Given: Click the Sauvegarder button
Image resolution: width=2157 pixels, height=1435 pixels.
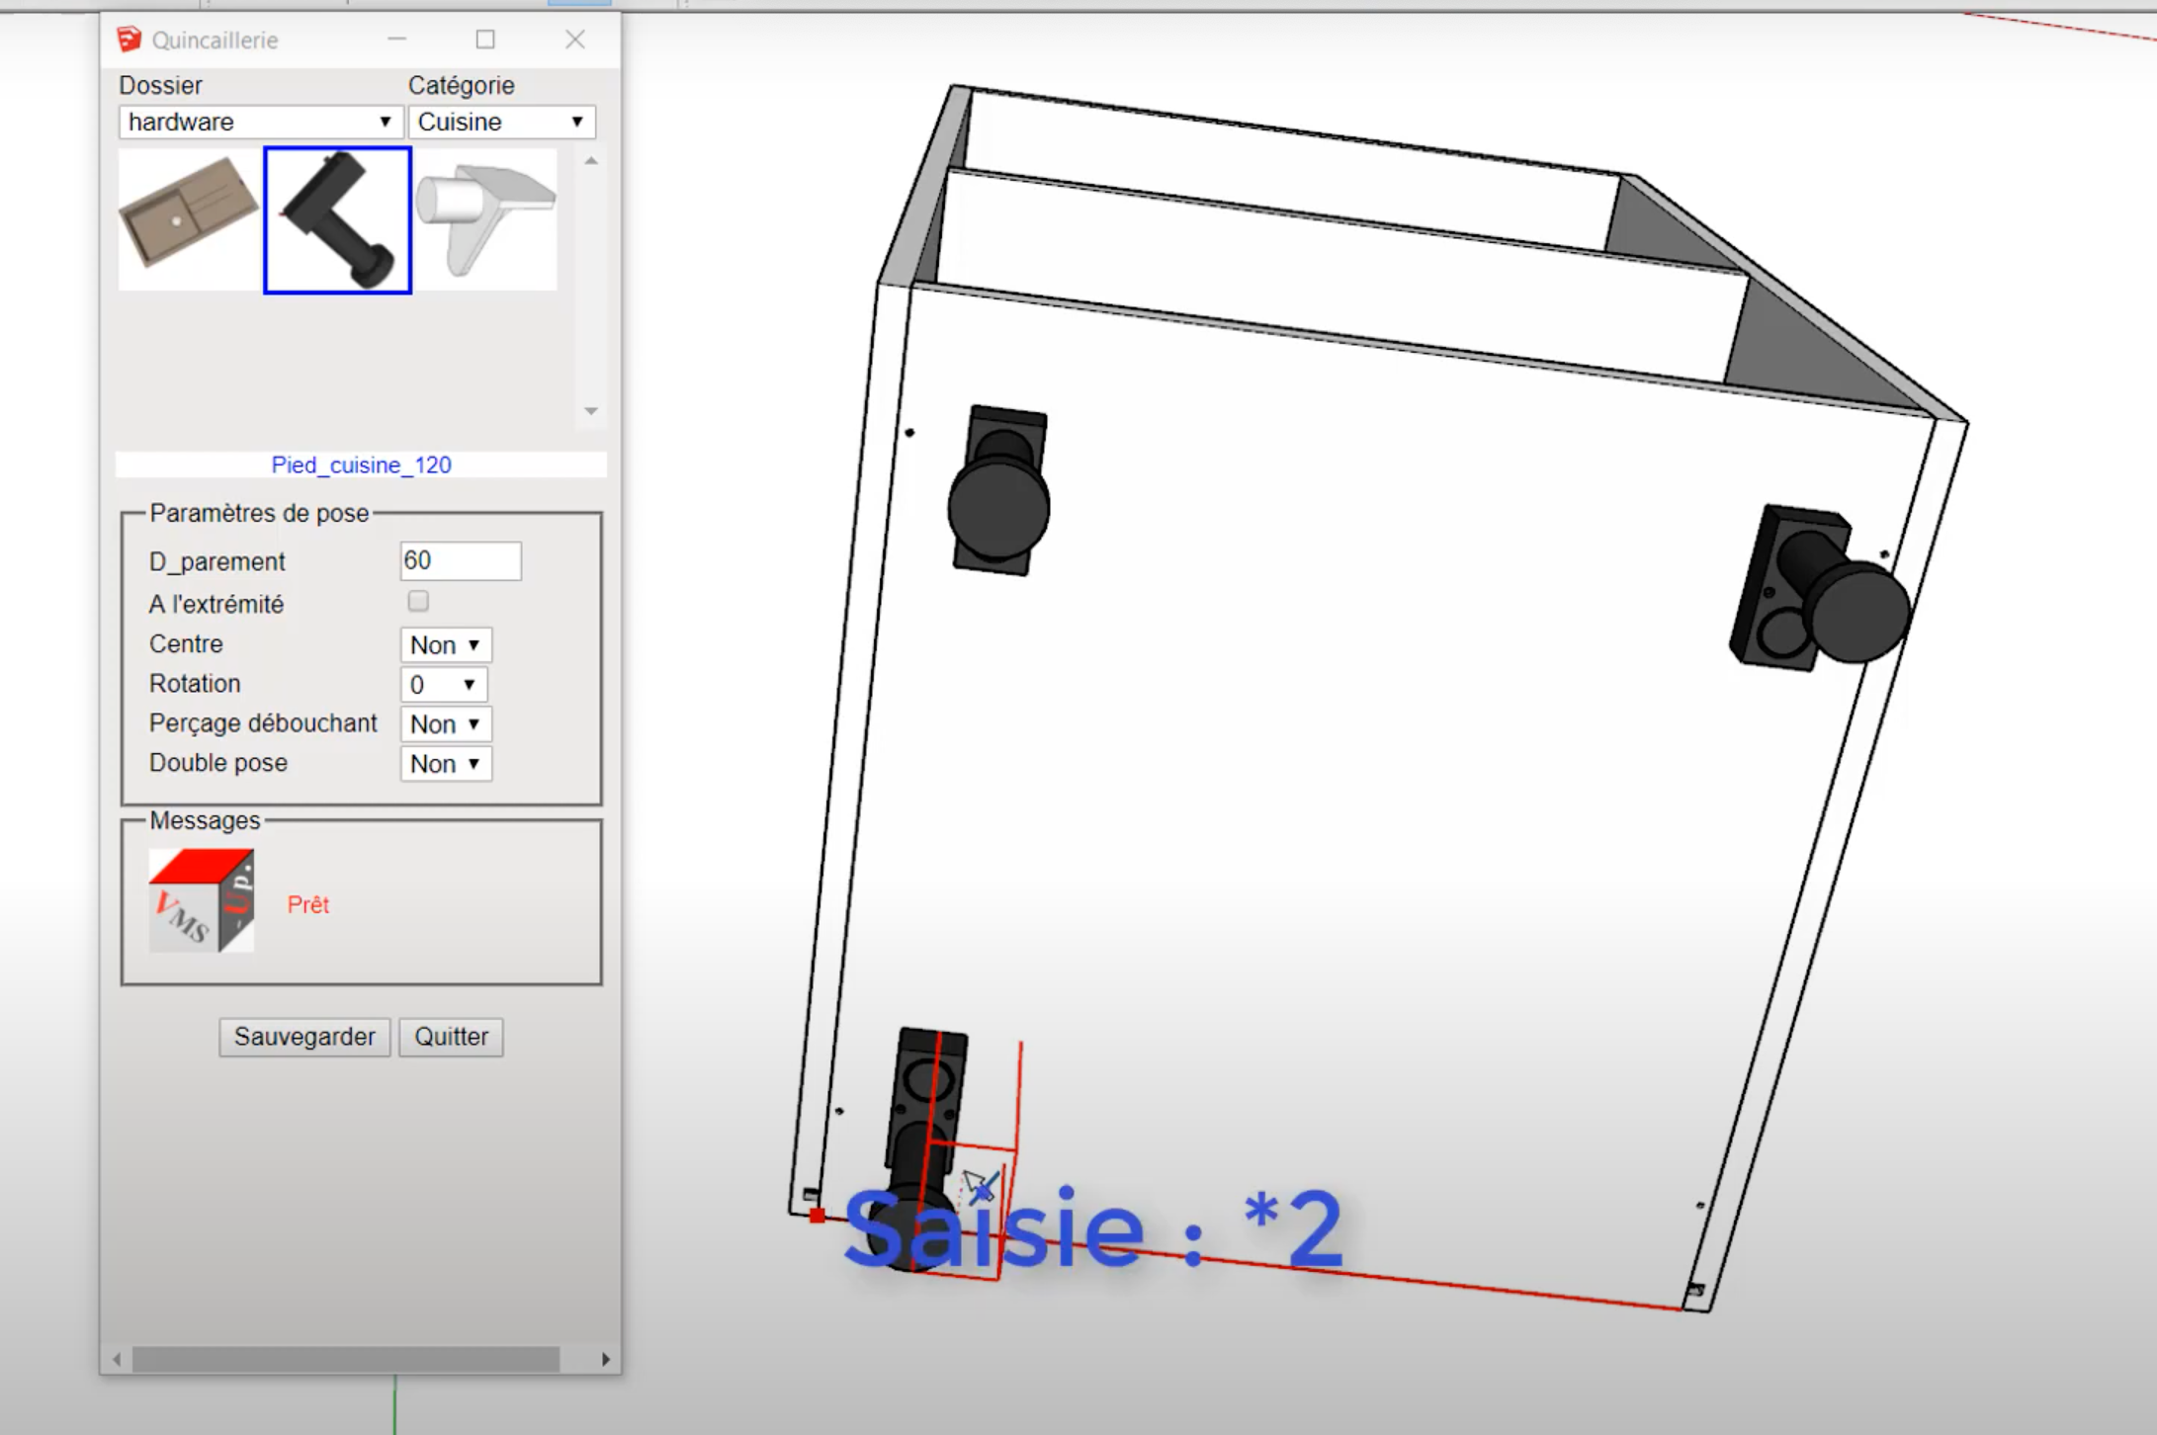Looking at the screenshot, I should click(x=304, y=1037).
